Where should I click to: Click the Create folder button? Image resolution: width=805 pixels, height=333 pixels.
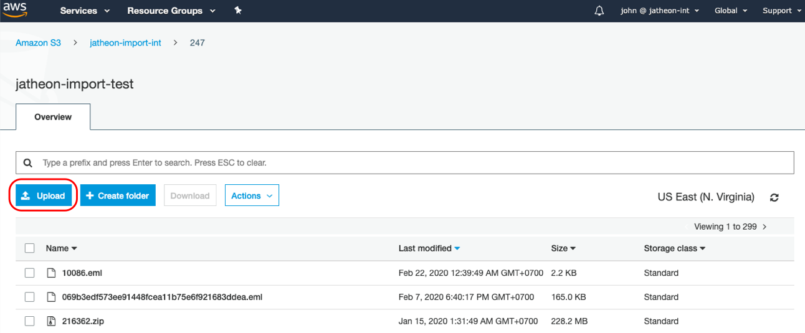pos(118,195)
